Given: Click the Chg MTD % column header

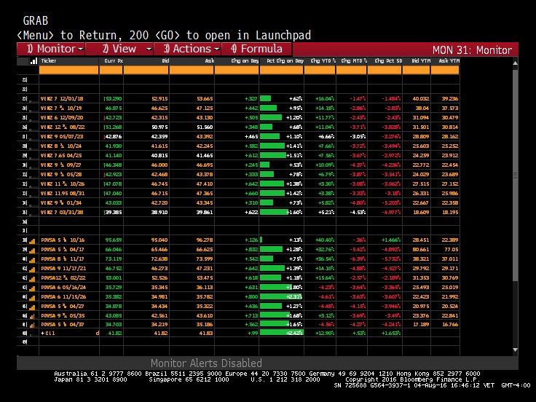Looking at the screenshot, I should pyautogui.click(x=352, y=61).
